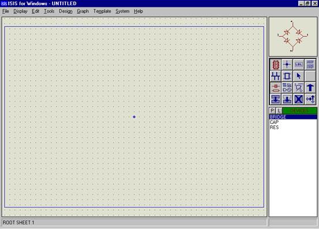Click the blue X delete icon
Image resolution: width=319 pixels, height=229 pixels.
(298, 99)
